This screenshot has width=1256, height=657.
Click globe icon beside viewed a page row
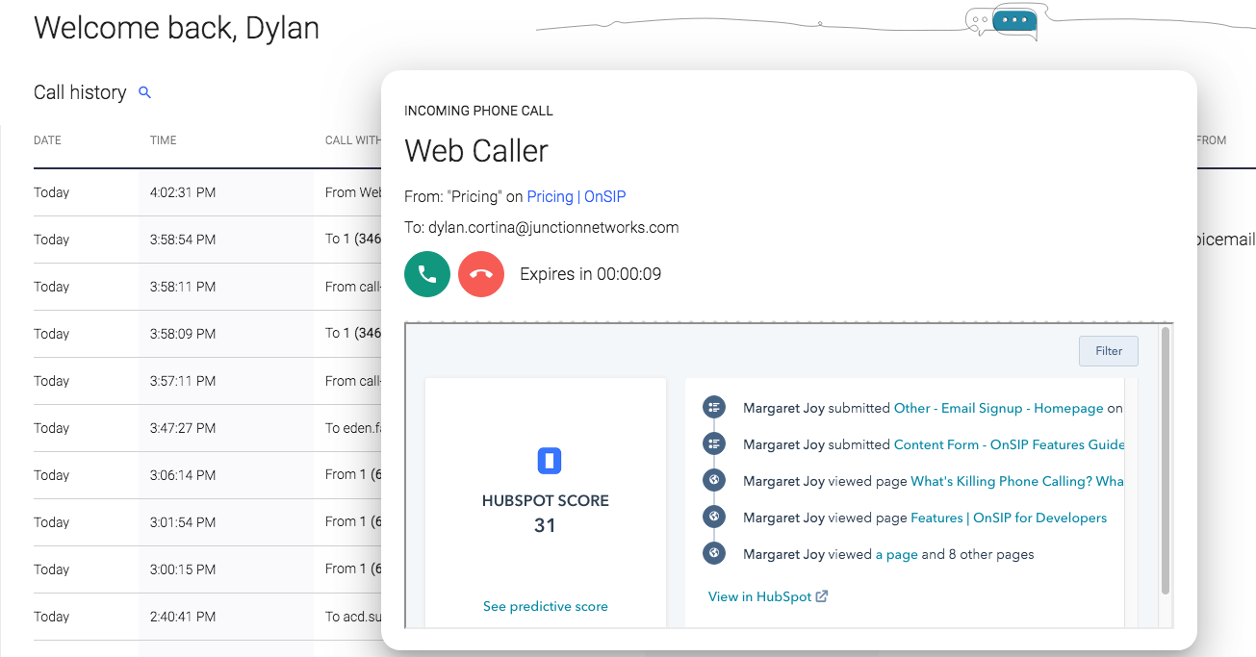point(714,554)
